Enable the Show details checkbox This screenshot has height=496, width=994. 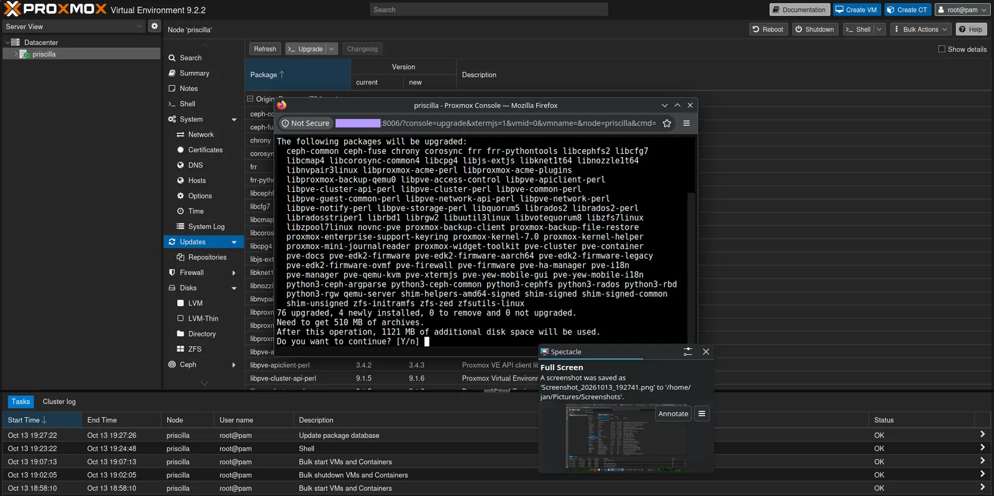click(x=942, y=49)
